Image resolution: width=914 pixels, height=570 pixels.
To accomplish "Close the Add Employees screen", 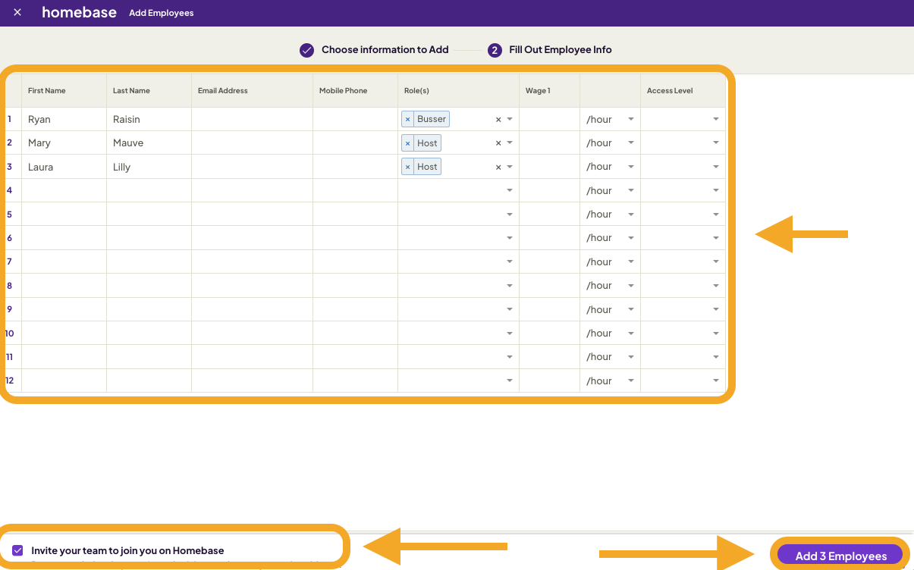I will coord(17,12).
